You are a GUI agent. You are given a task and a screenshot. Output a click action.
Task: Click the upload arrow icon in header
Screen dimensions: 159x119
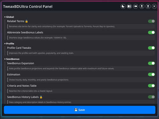148,6
